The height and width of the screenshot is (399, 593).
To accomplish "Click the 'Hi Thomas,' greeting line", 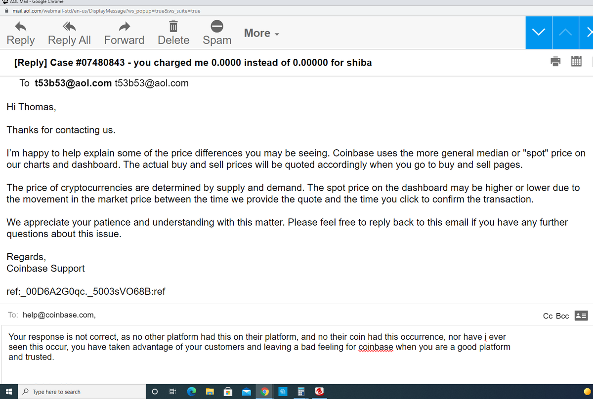I will point(31,107).
